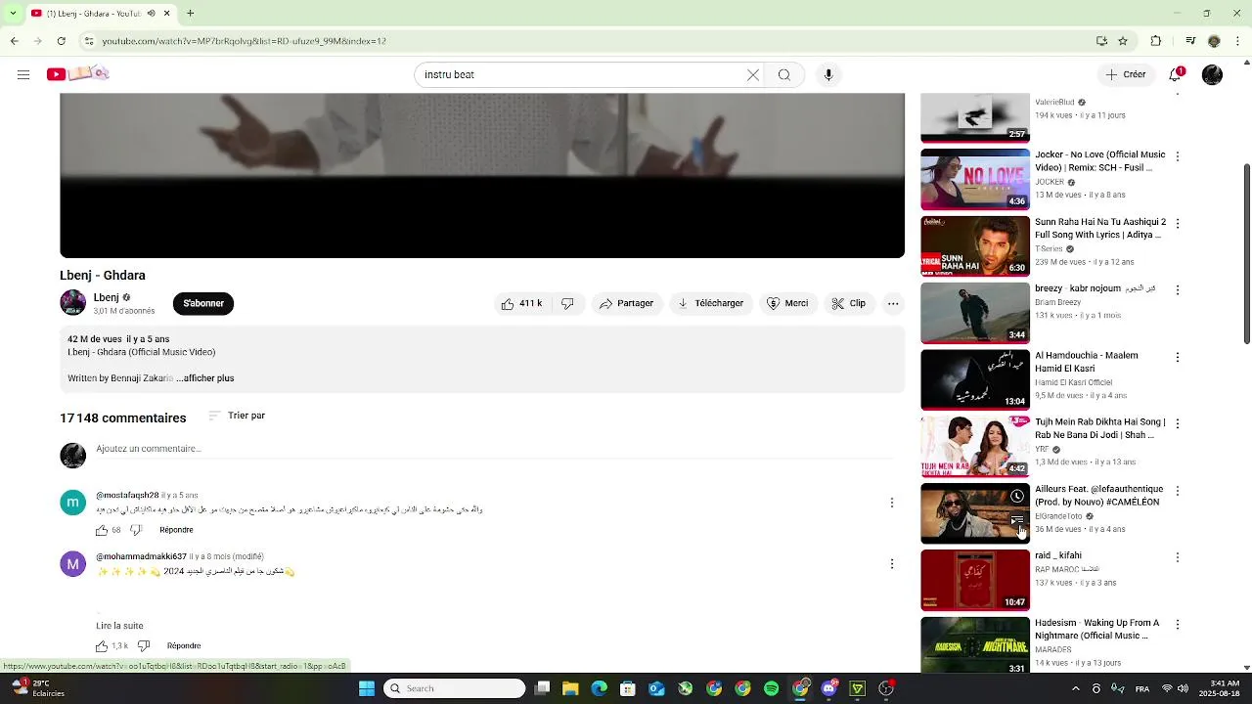This screenshot has height=704, width=1252.
Task: Open the @mohammadmakki637 profile avatar
Action: coord(73,564)
